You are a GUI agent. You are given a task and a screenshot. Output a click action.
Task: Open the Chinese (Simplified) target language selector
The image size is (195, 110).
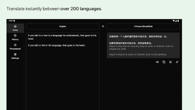143,26
